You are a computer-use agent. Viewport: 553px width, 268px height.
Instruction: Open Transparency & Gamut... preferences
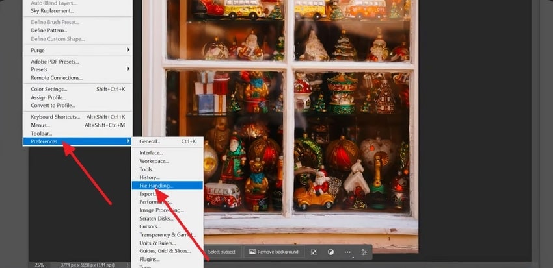(167, 235)
